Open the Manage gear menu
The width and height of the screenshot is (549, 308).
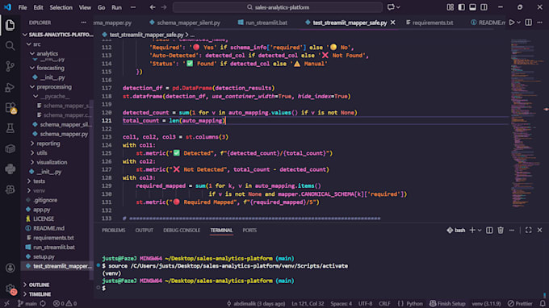coord(10,289)
